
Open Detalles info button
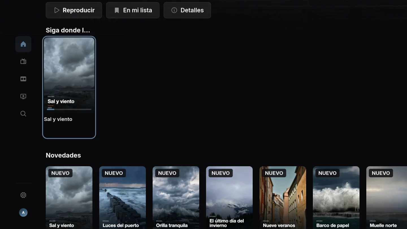coord(187,10)
